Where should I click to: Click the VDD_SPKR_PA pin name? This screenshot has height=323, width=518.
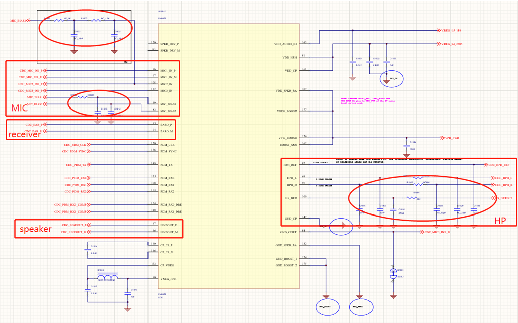(286, 90)
